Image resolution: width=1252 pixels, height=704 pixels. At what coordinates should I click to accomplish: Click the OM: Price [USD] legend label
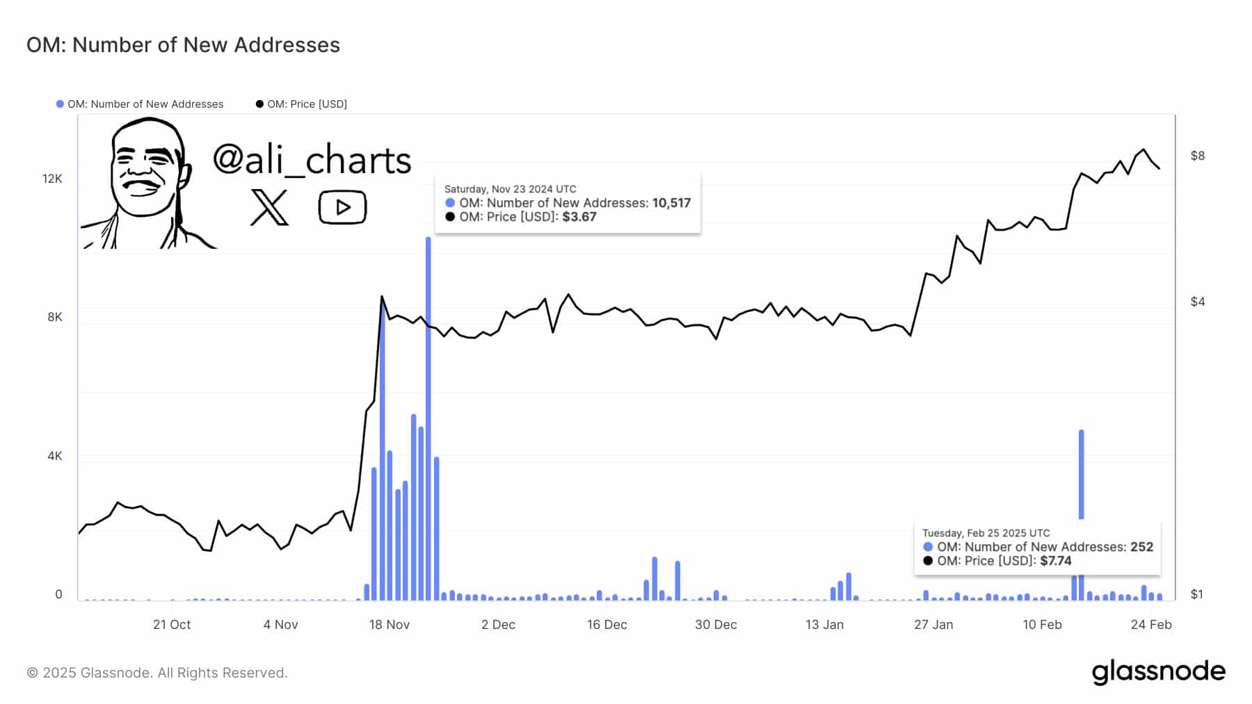(307, 104)
